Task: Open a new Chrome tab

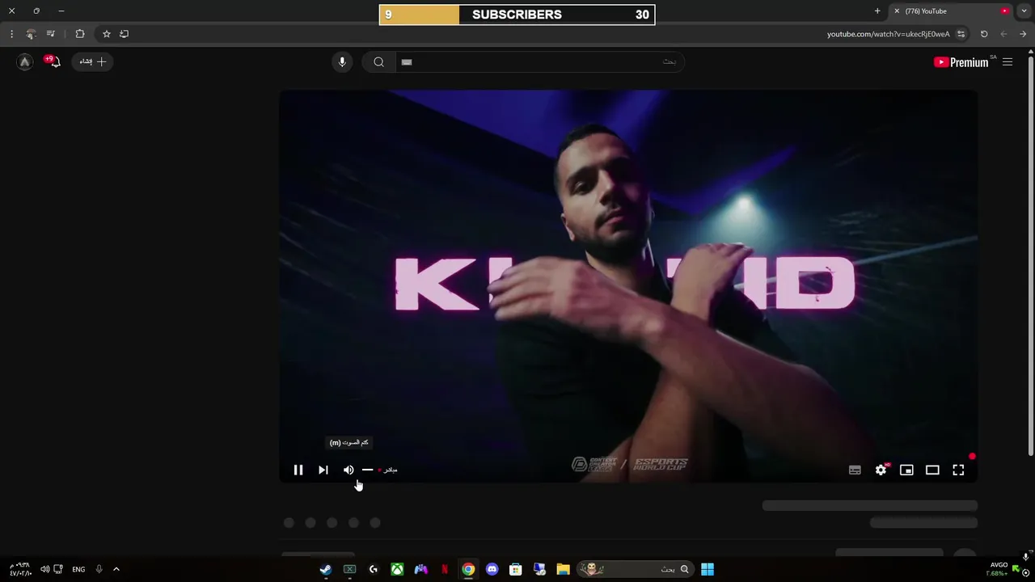Action: 877,11
